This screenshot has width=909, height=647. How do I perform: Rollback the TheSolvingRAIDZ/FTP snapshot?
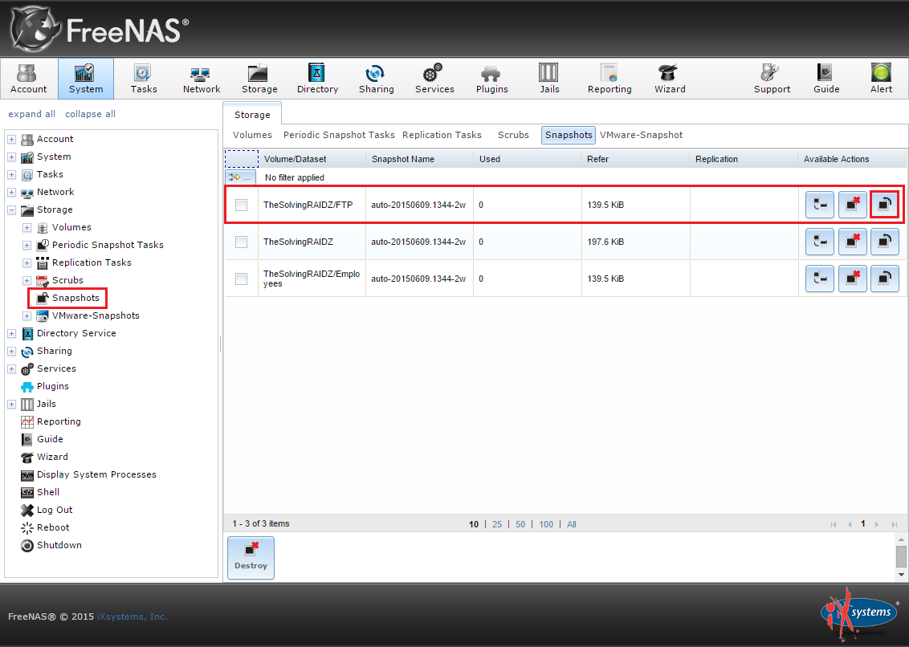pyautogui.click(x=885, y=205)
